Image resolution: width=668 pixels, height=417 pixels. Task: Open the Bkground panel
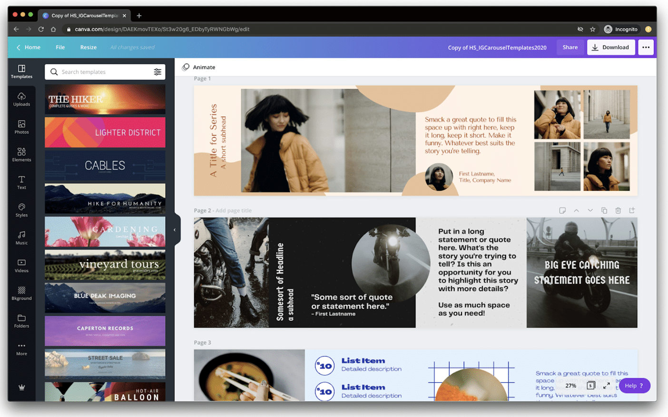[x=21, y=293]
